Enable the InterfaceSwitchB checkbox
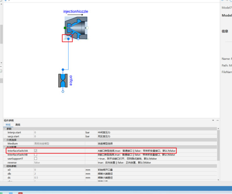This screenshot has width=232, height=194. [36, 155]
